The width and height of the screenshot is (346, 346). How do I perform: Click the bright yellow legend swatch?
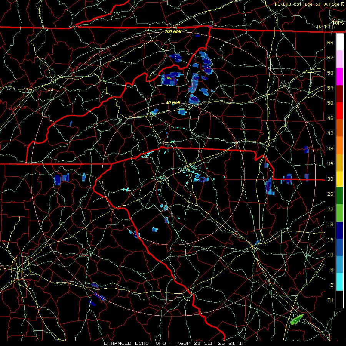click(339, 179)
